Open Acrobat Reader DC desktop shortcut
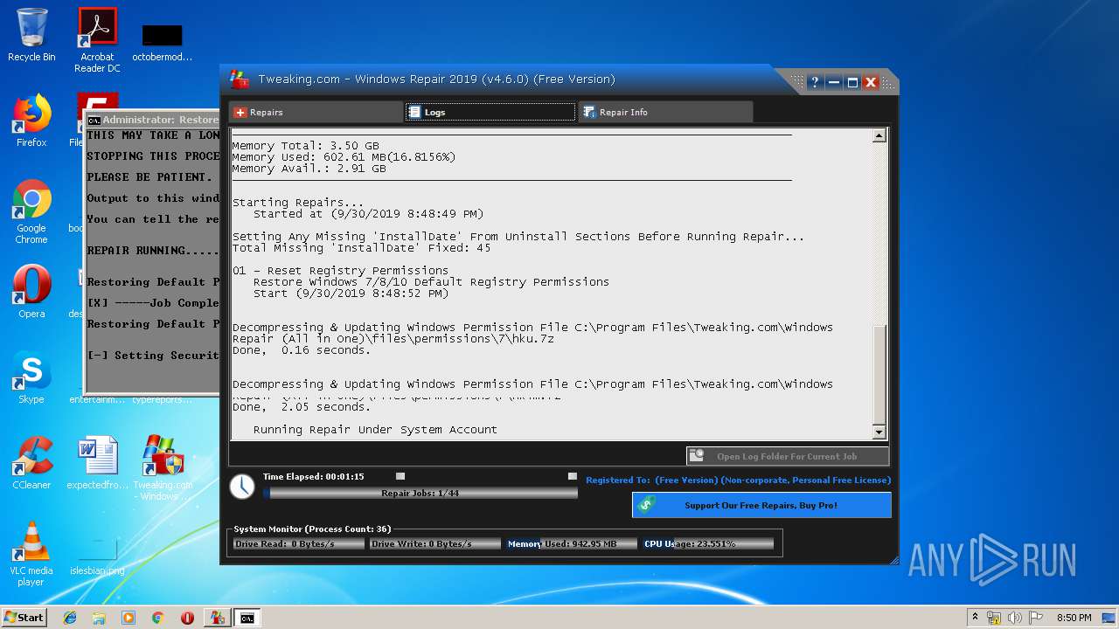The width and height of the screenshot is (1119, 629). coord(97,40)
